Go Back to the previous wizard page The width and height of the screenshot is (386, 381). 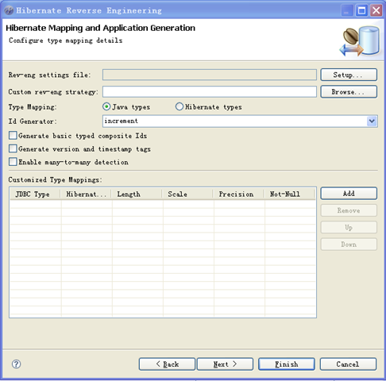coord(167,364)
